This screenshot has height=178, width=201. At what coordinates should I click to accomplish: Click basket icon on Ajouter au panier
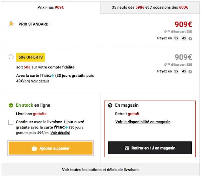(x=34, y=149)
